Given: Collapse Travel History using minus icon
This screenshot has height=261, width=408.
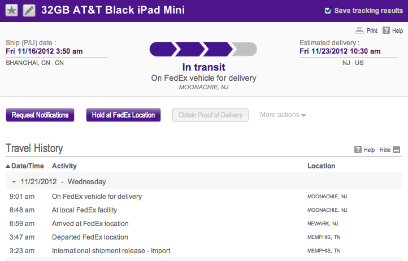Looking at the screenshot, I should coord(396,150).
